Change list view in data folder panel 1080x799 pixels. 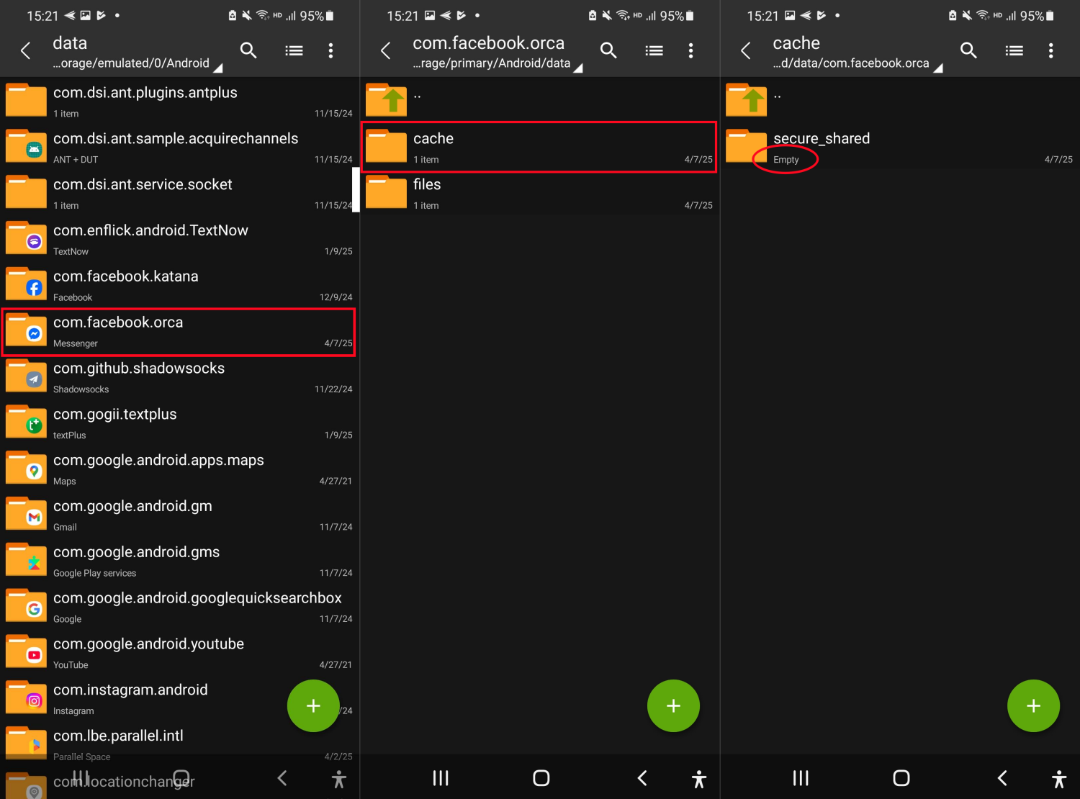pyautogui.click(x=294, y=50)
